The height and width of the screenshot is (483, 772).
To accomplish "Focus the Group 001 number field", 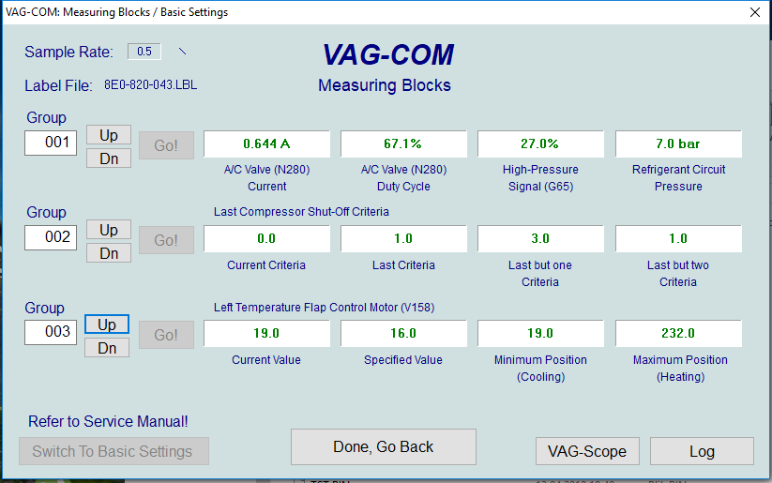I will pos(51,143).
